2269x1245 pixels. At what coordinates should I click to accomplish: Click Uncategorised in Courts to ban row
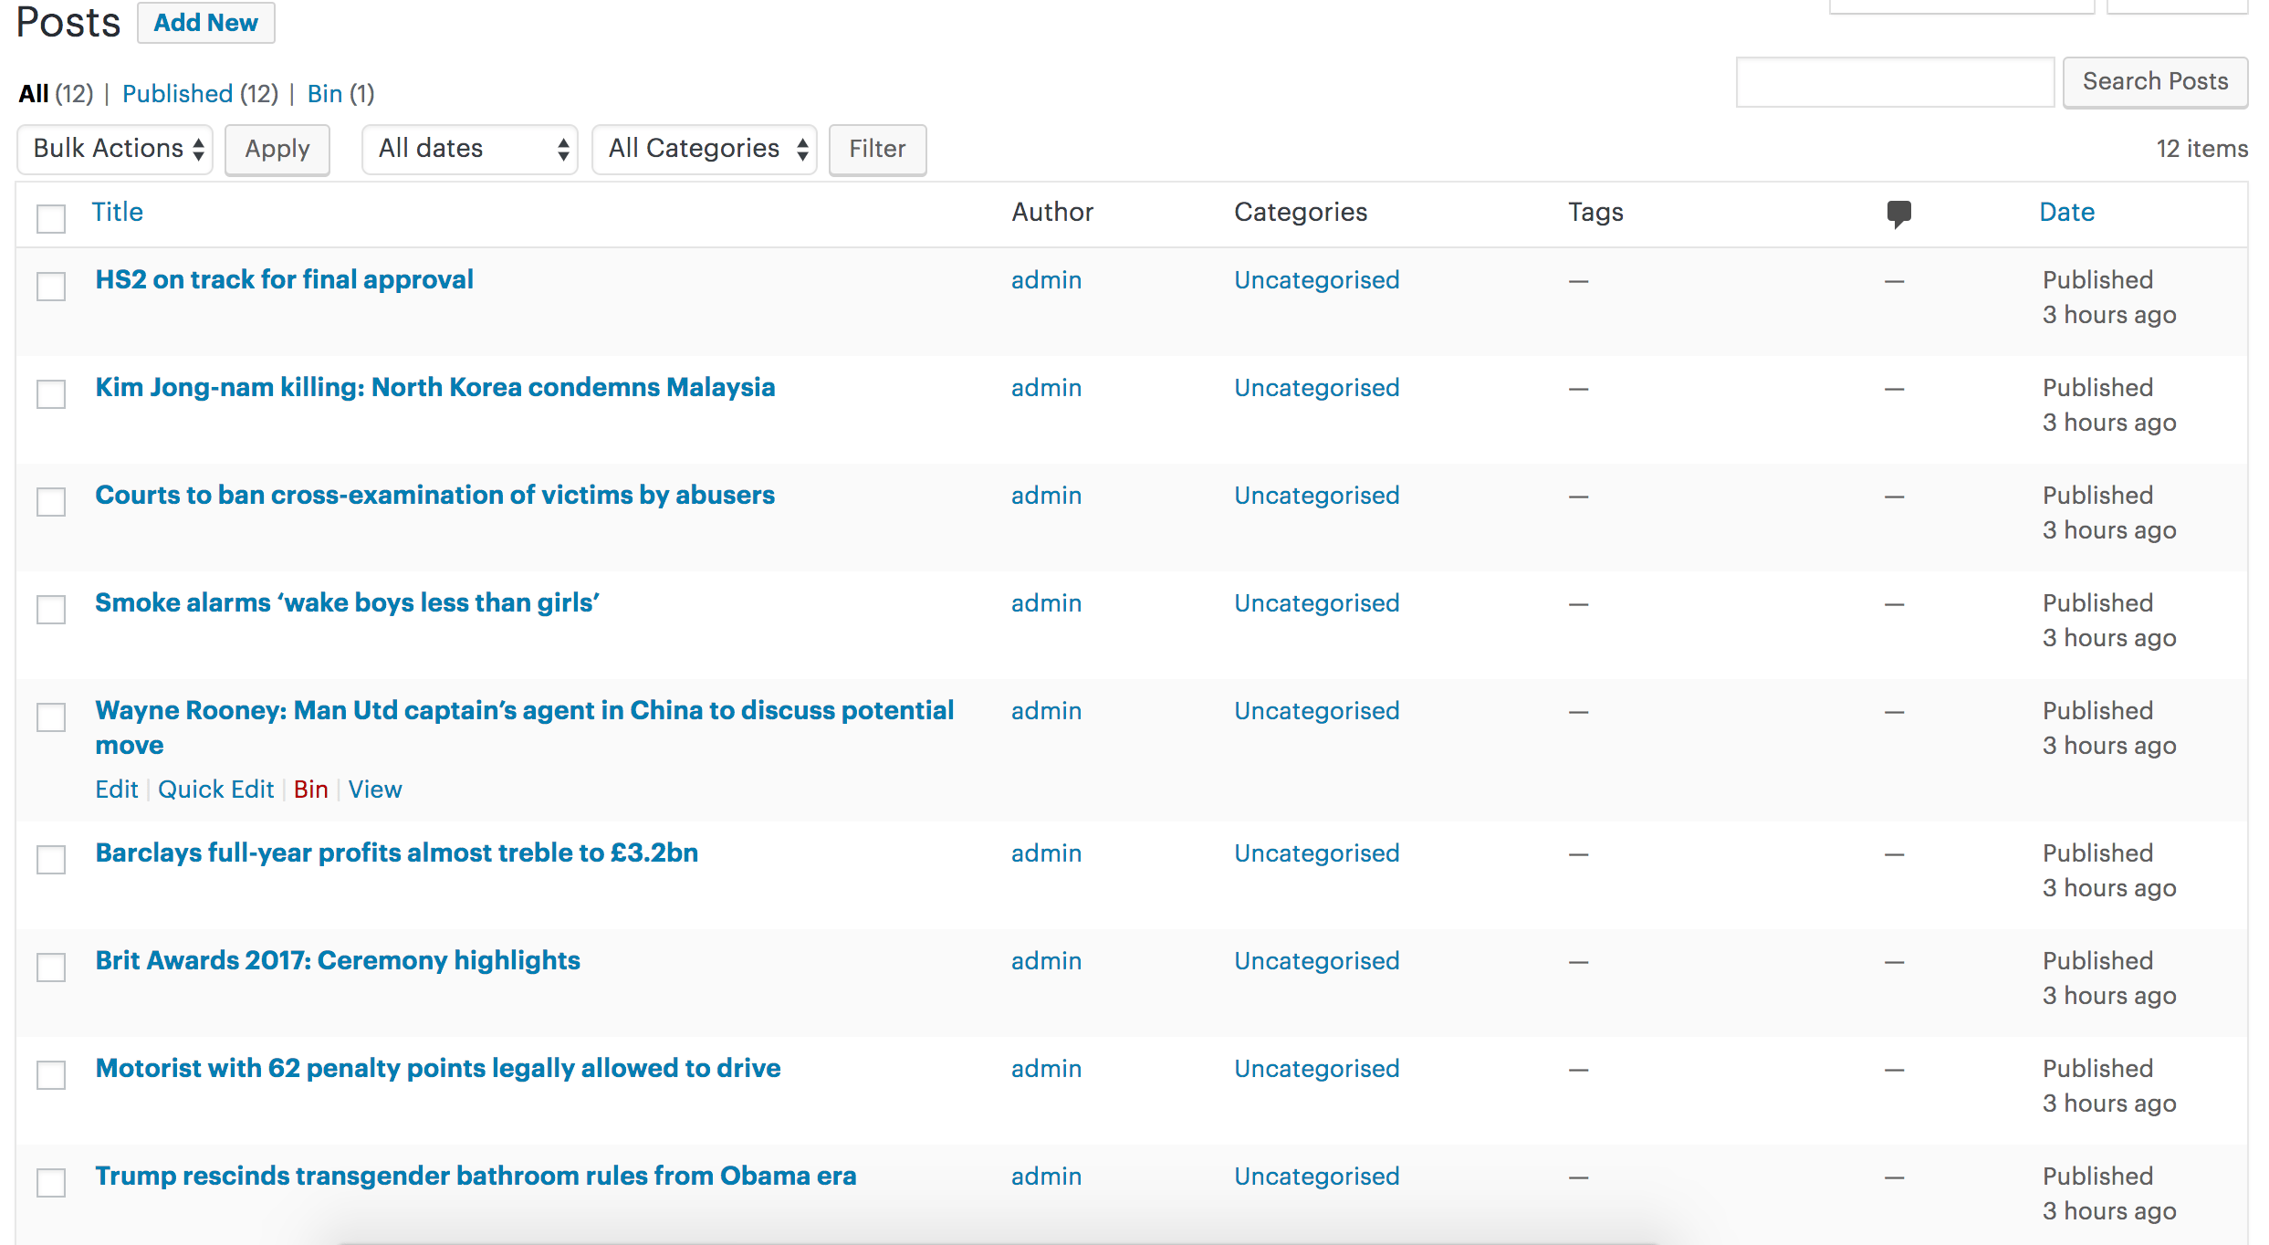1316,496
